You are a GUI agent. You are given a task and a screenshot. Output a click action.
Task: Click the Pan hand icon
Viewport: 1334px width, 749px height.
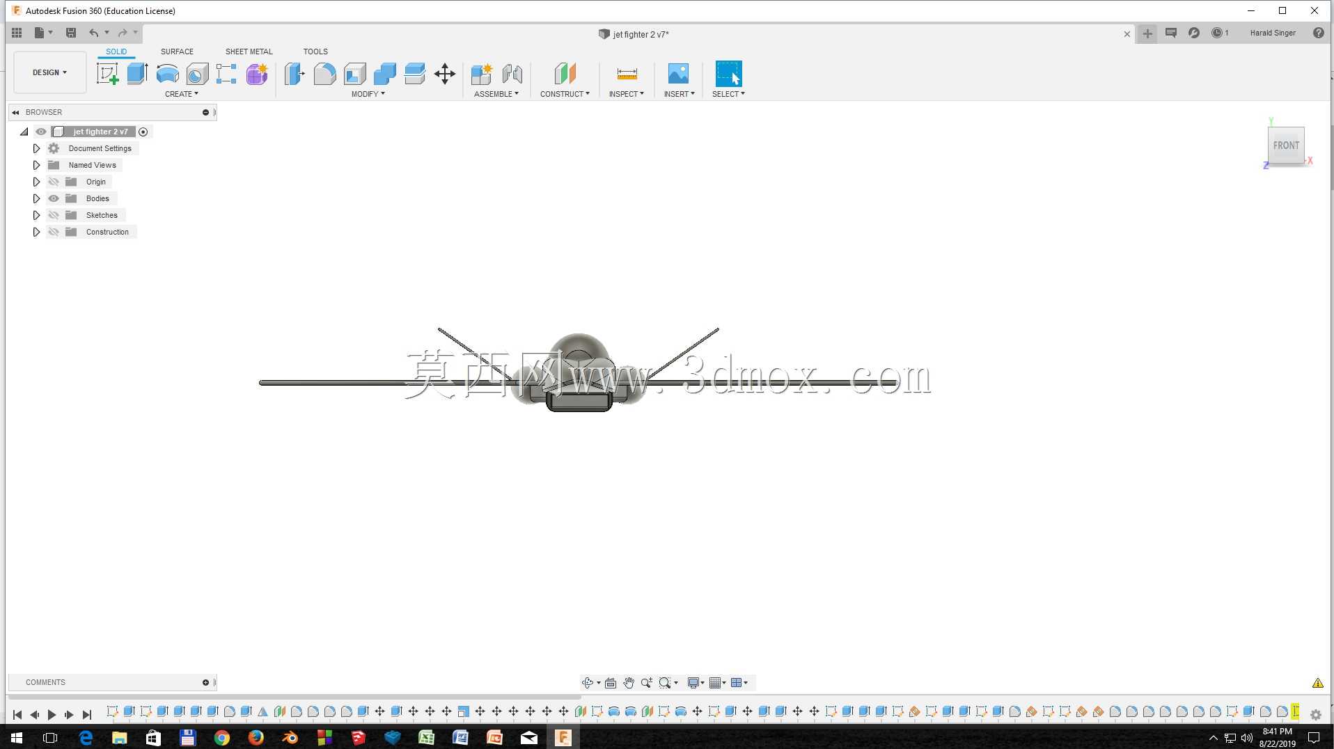[629, 683]
